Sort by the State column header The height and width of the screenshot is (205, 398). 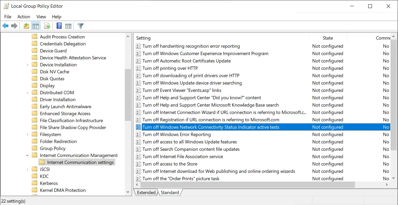327,38
